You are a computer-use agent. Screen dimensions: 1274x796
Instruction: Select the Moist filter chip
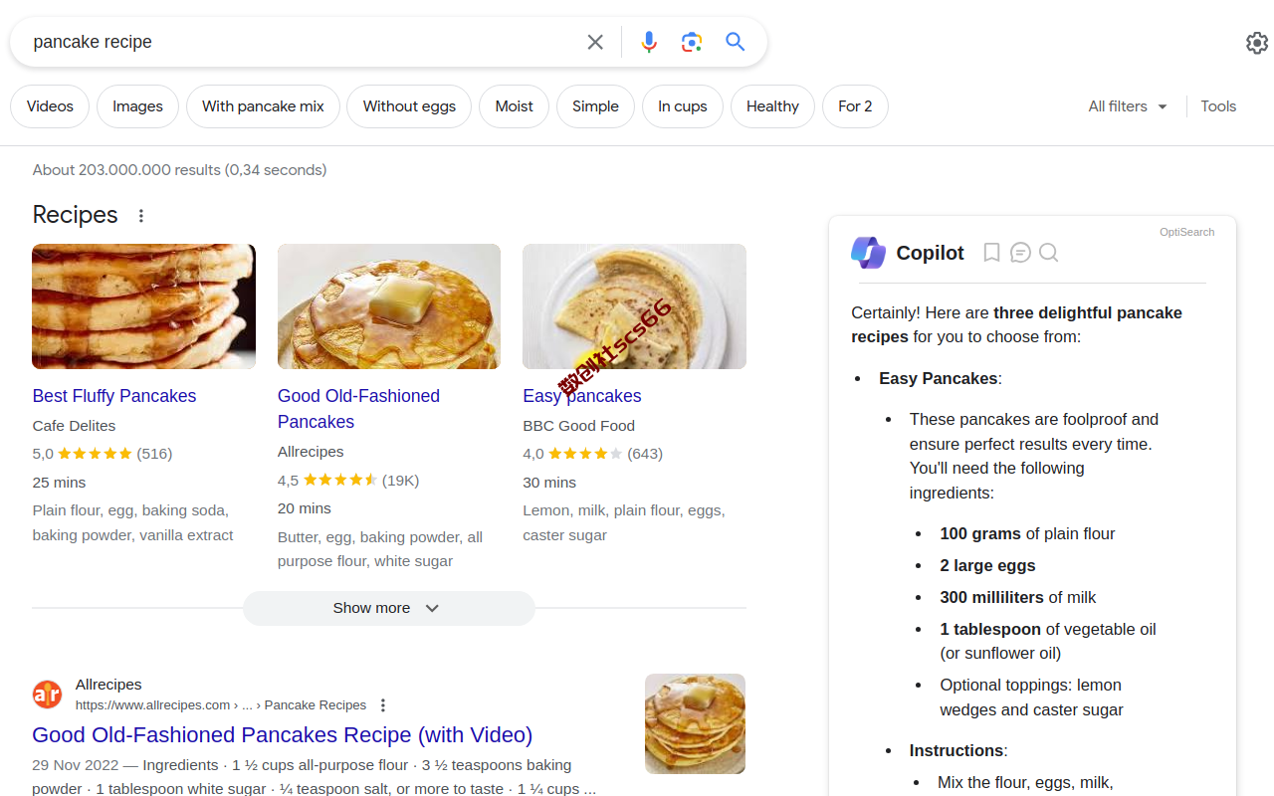(514, 106)
